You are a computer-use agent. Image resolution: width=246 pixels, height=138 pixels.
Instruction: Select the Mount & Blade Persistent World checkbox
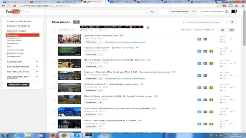coord(53,63)
